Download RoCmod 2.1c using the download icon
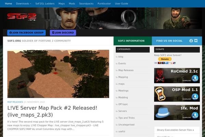This screenshot has height=137, width=205. pos(195,78)
